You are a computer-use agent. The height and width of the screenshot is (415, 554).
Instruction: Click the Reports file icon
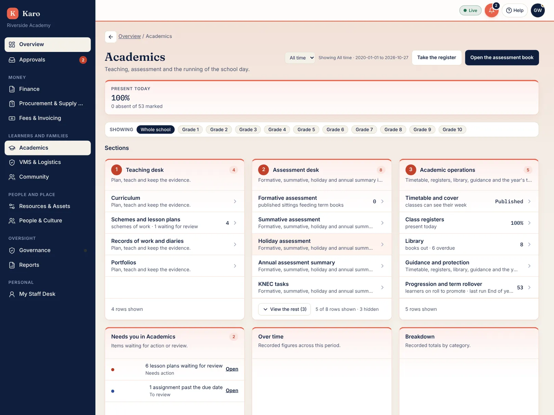12,265
